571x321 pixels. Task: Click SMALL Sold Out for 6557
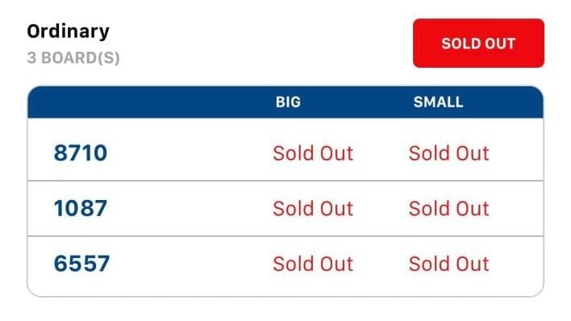point(448,264)
